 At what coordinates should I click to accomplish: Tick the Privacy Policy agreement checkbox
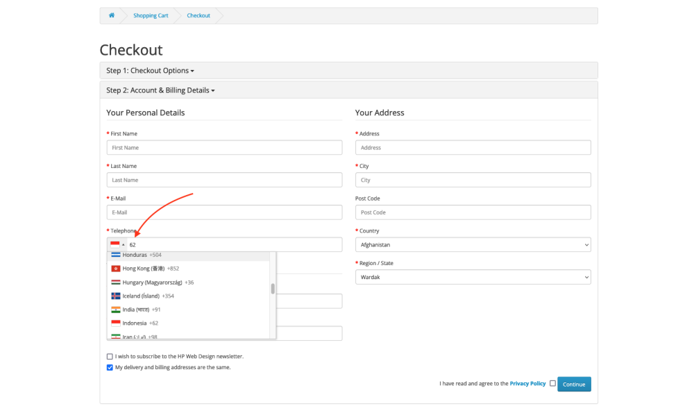[x=552, y=383]
